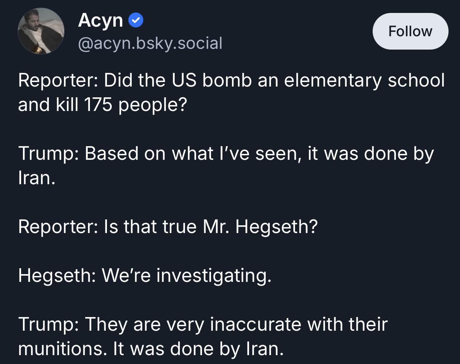This screenshot has width=460, height=364.
Task: Click the line starting "Reporter: Did the US"
Action: tap(231, 80)
